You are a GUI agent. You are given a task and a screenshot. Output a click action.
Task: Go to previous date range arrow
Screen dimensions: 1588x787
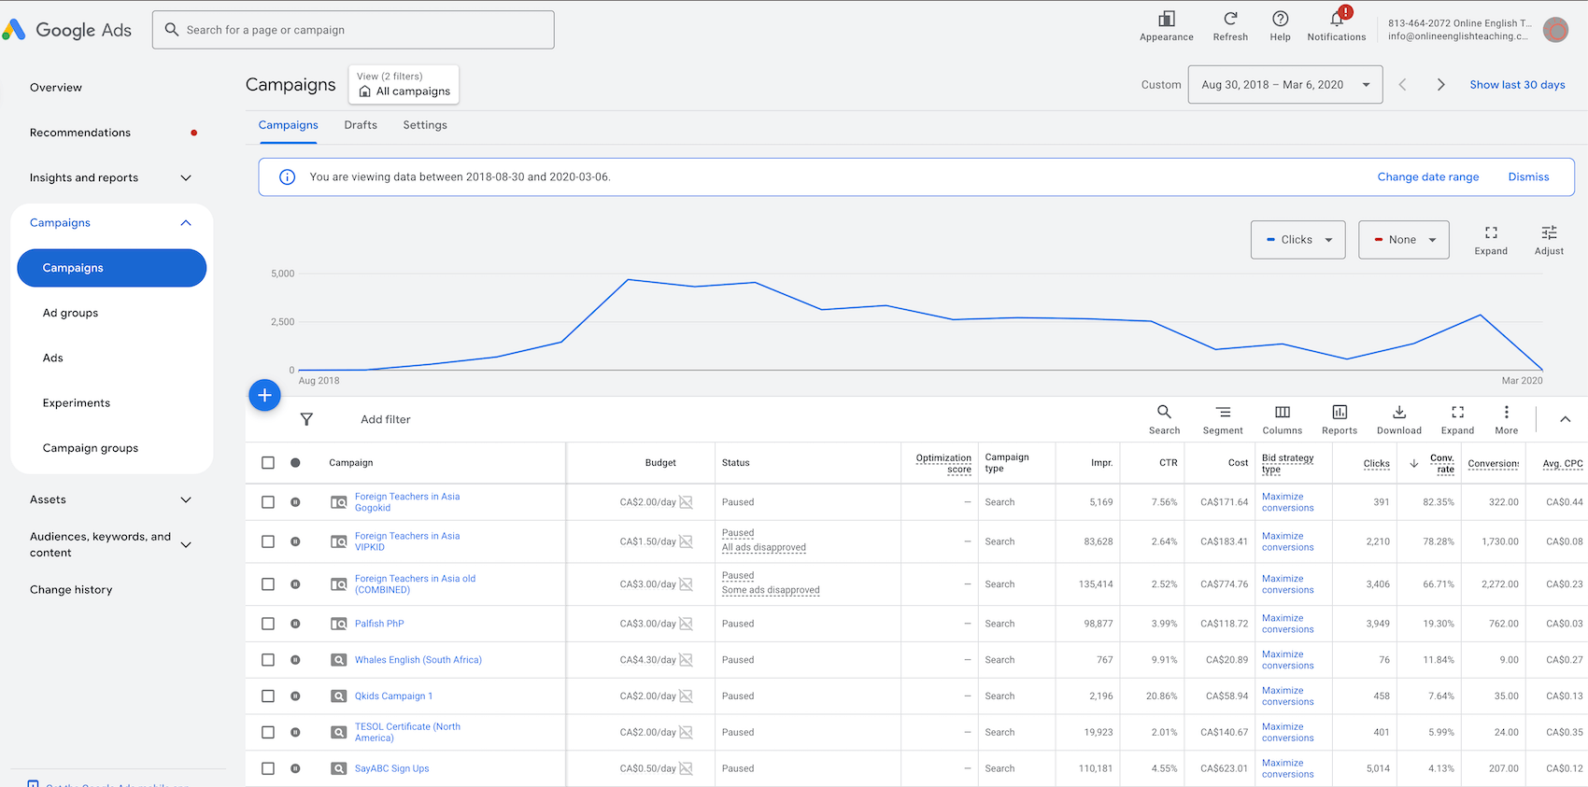[1402, 85]
